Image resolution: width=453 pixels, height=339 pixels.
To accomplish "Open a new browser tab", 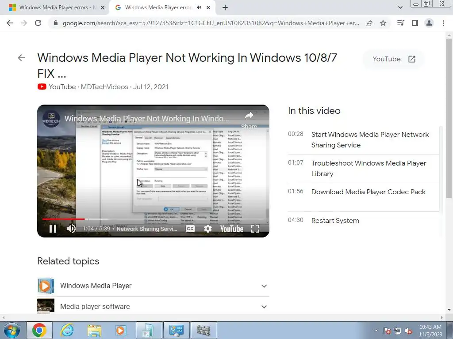I will (x=225, y=8).
